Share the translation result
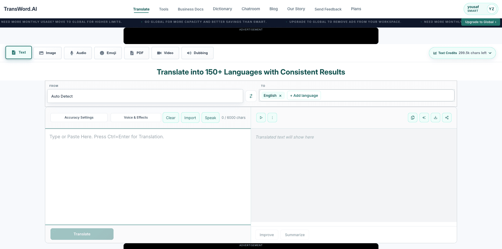Viewport: 502px width, 249px height. click(447, 118)
